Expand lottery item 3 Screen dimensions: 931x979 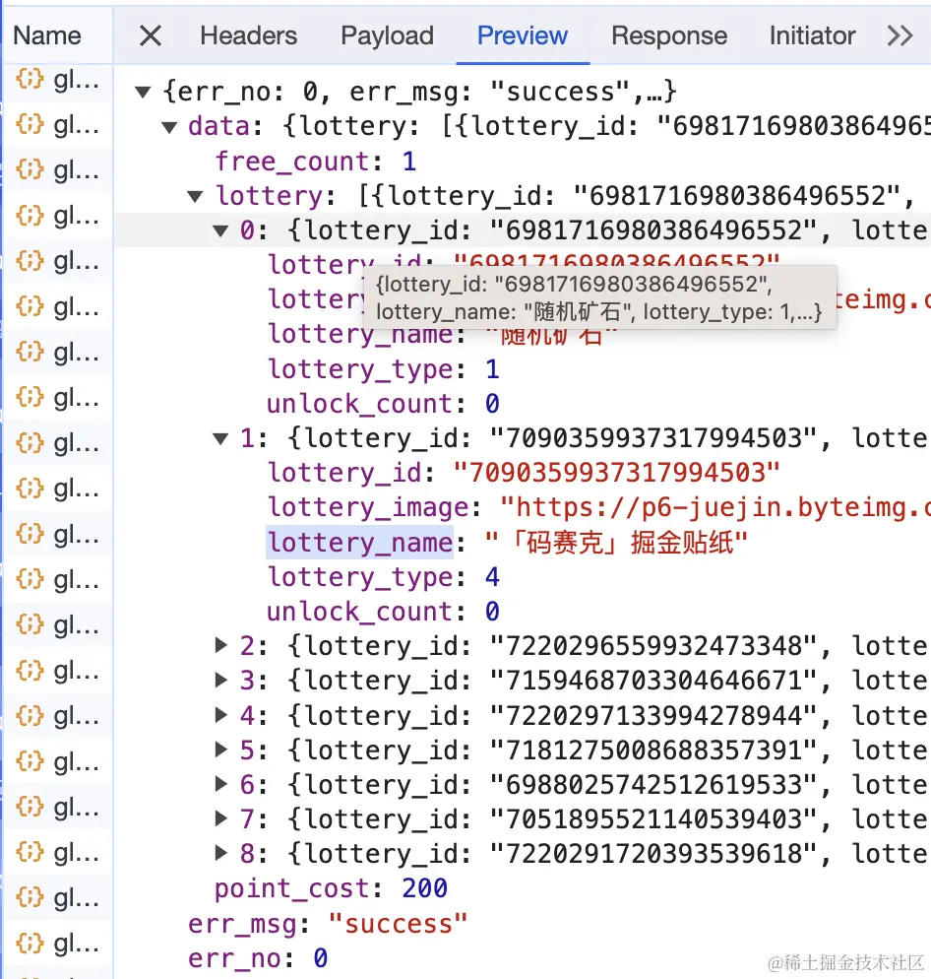(x=220, y=680)
